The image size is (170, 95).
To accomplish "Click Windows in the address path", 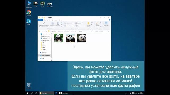I will (x=74, y=31).
